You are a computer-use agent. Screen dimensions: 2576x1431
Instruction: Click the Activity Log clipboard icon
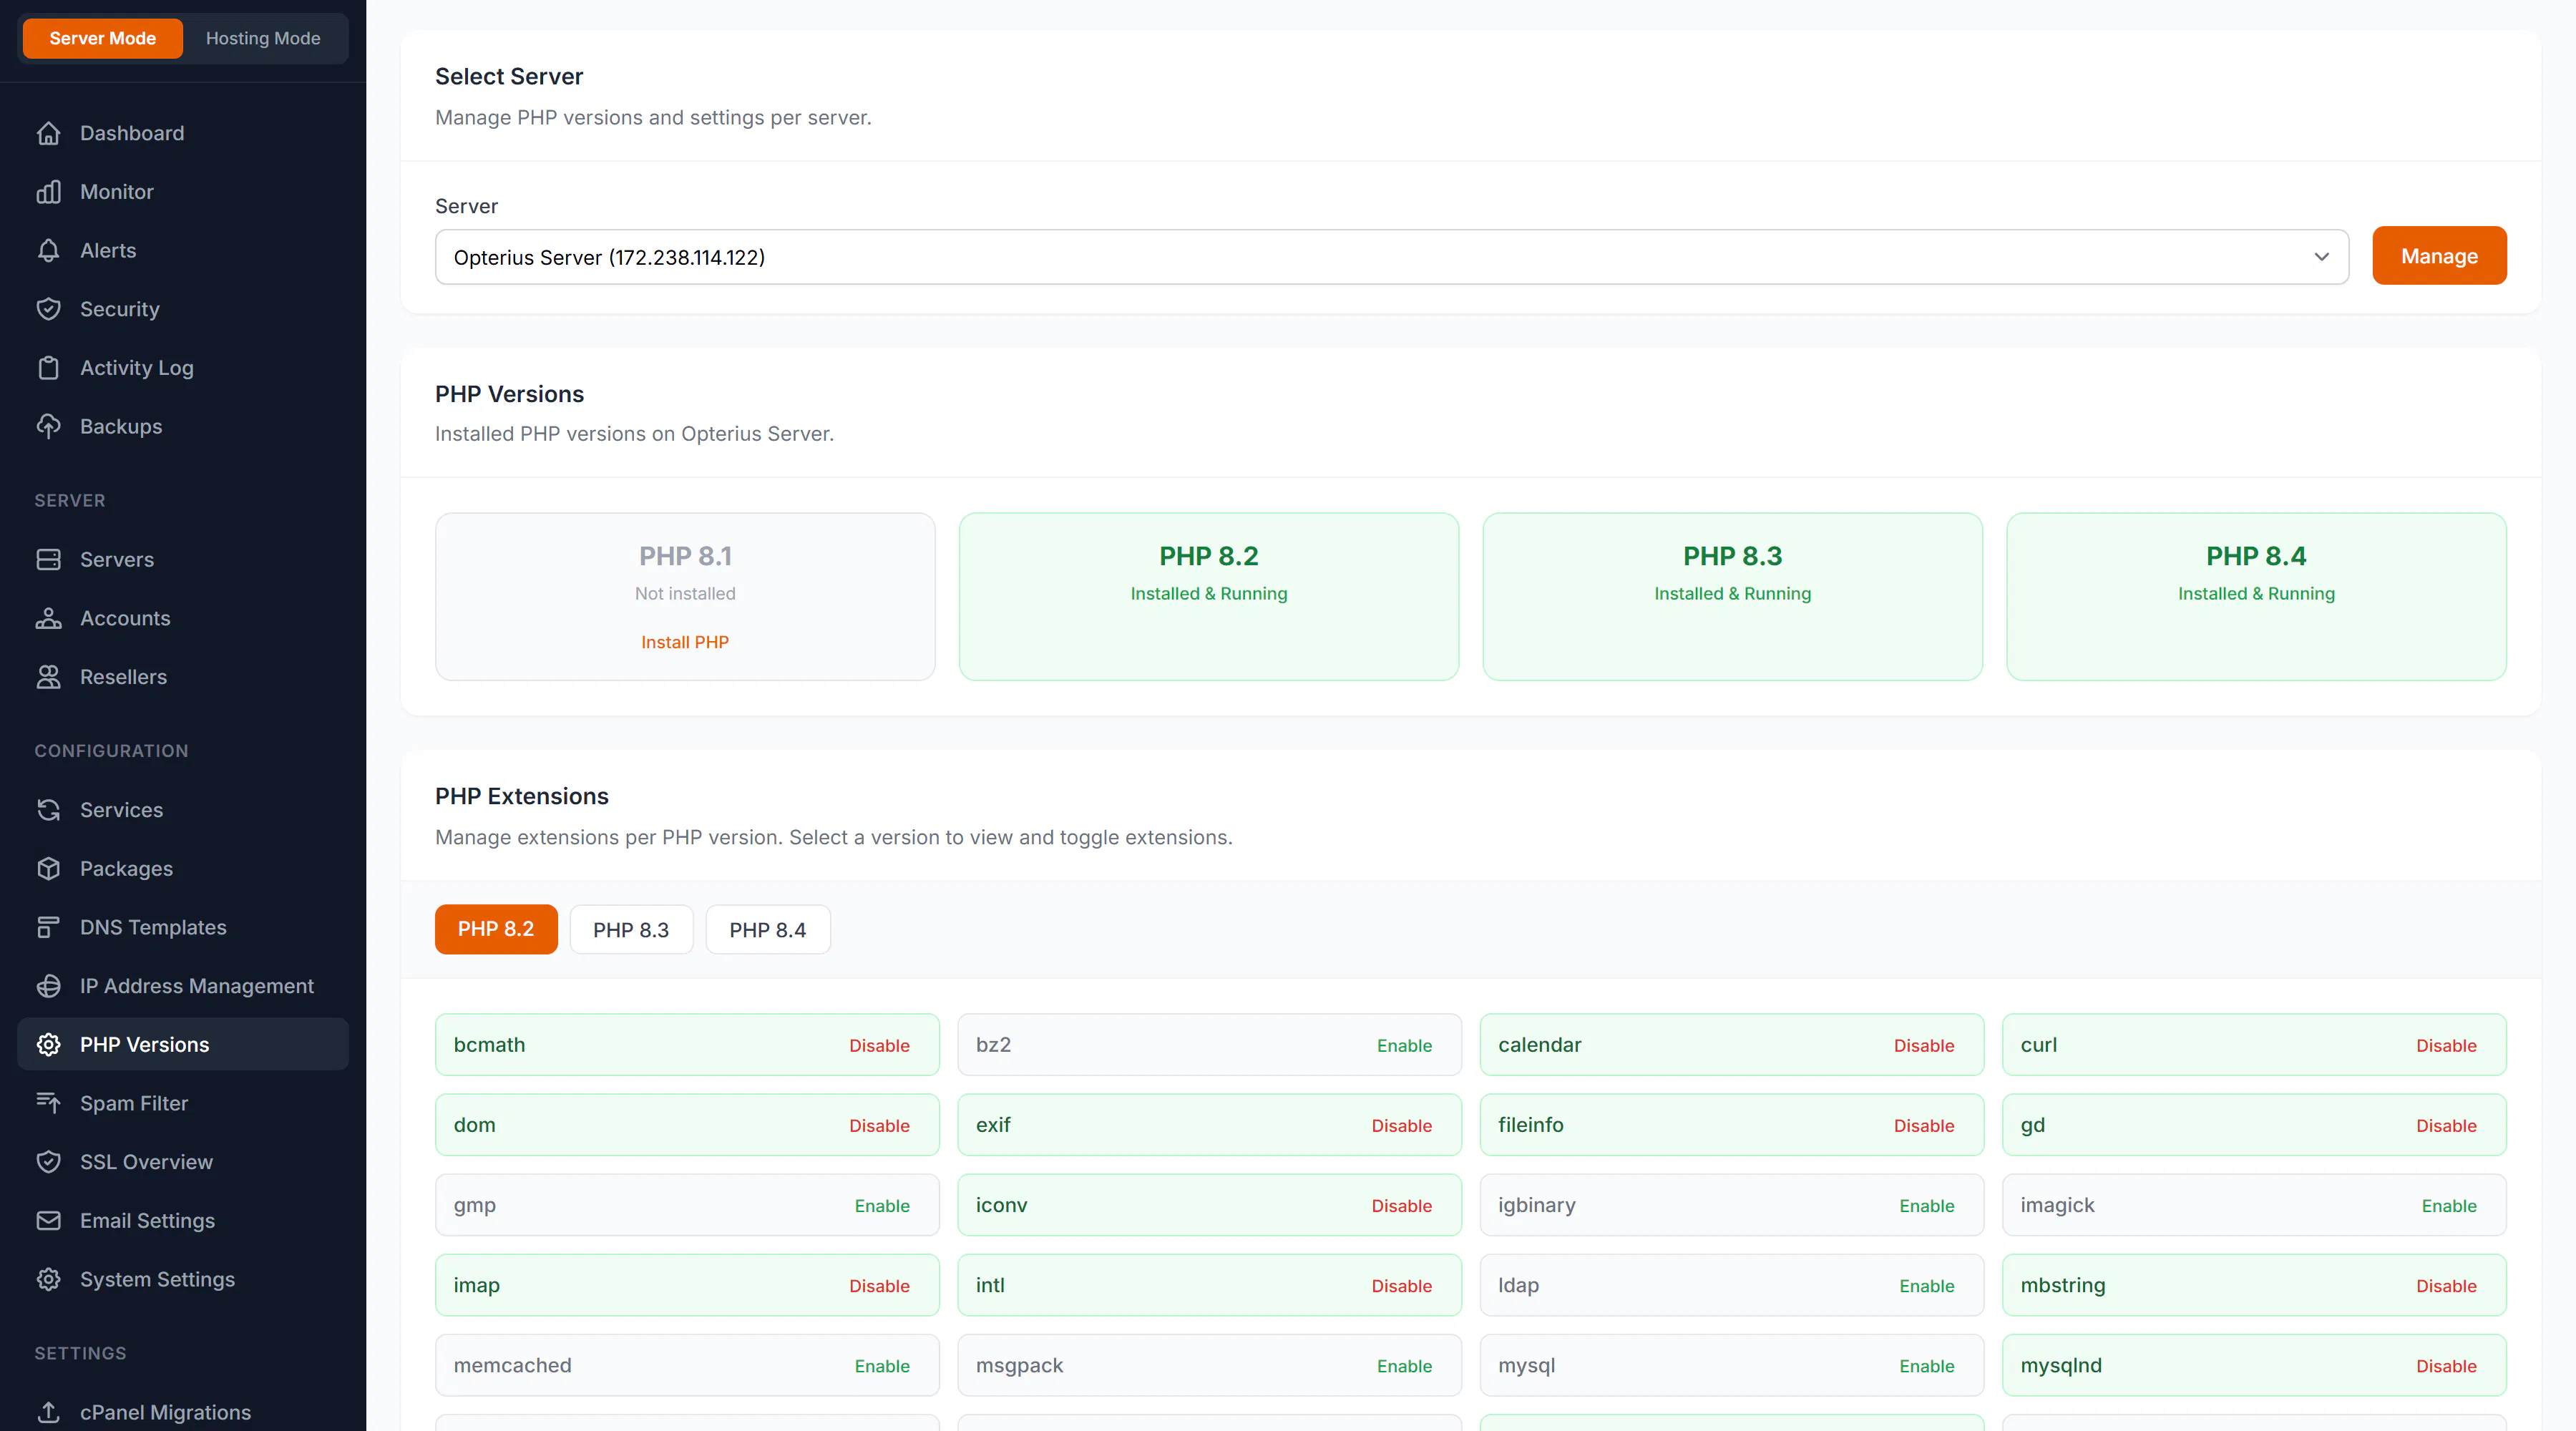pos(48,368)
